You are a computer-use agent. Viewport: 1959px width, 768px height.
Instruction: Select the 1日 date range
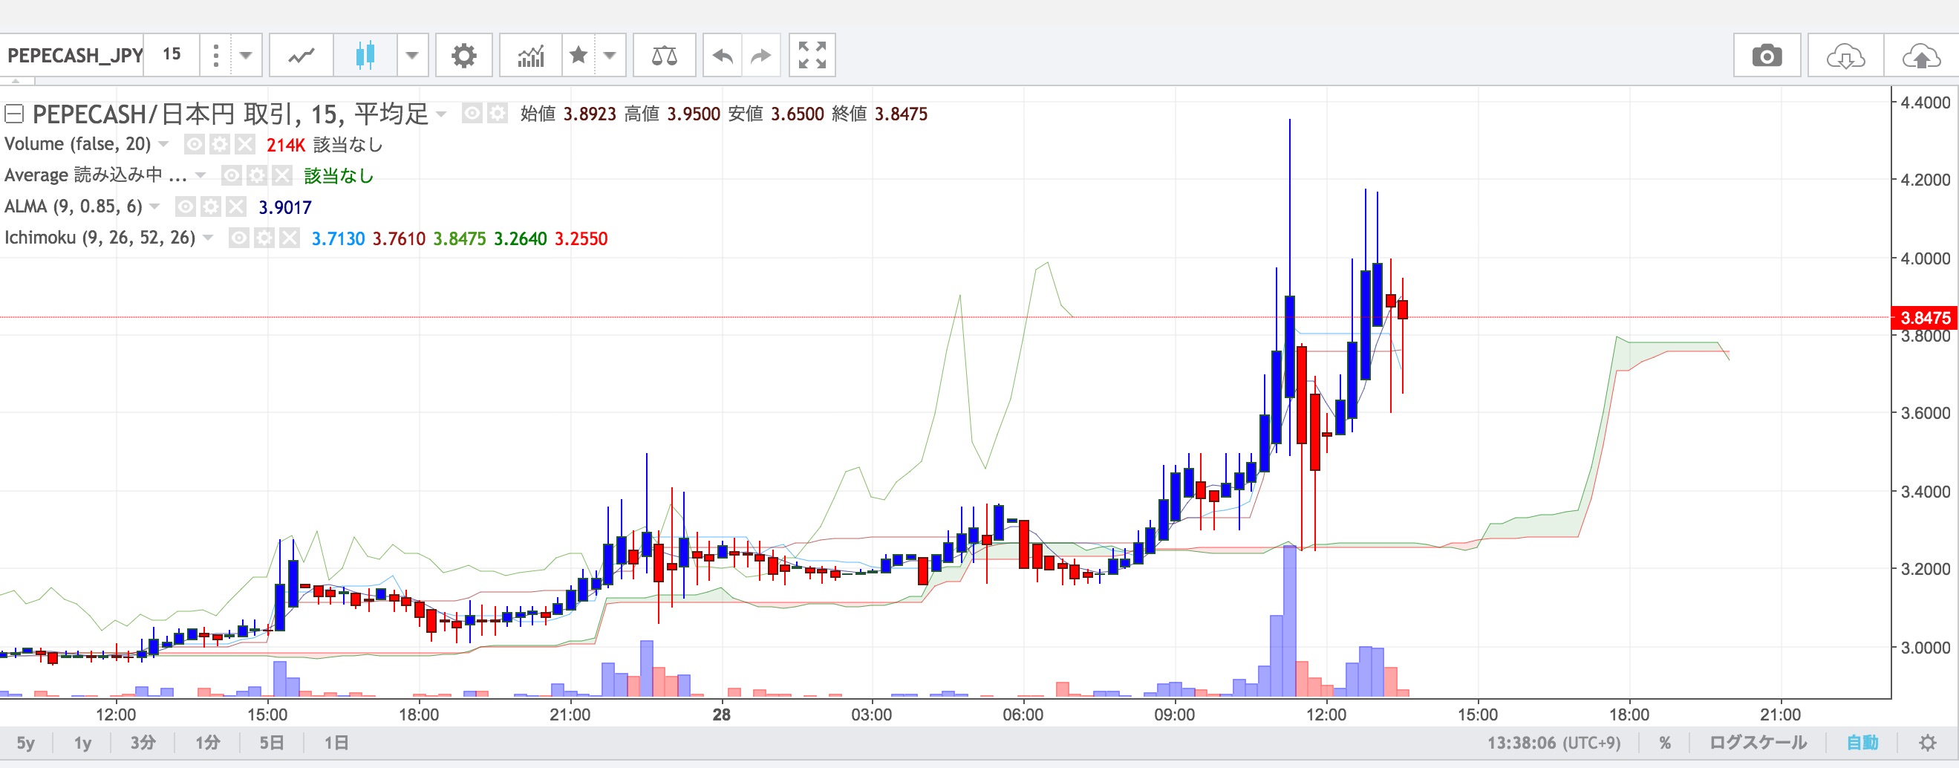tap(336, 743)
